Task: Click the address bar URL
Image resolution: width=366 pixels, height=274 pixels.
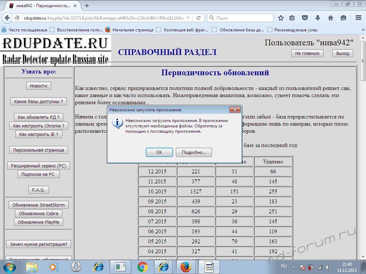Action: pos(104,18)
